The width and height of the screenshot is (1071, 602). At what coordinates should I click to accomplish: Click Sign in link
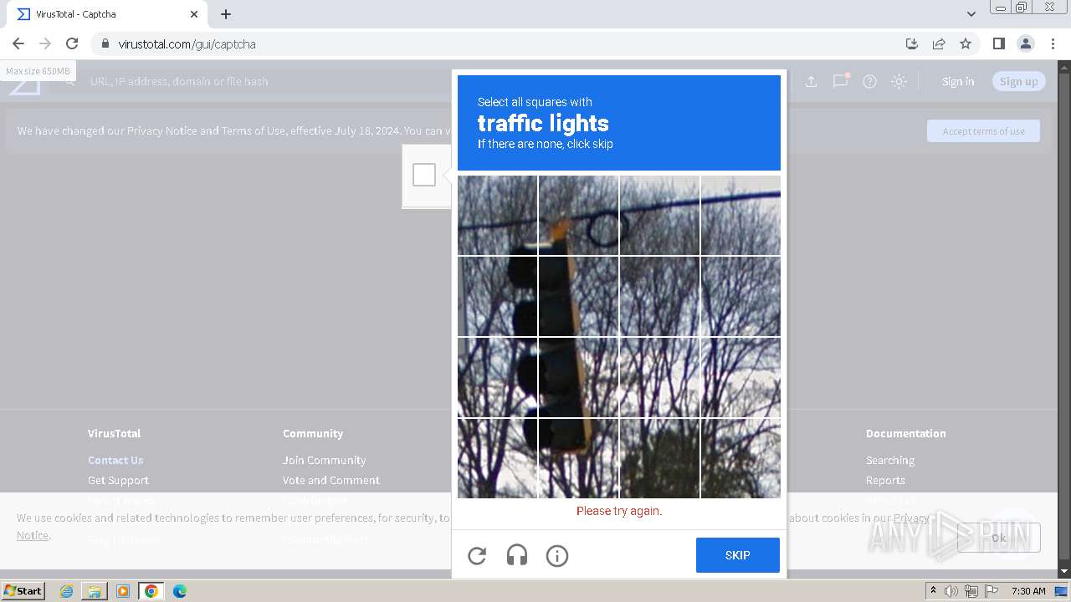click(958, 81)
